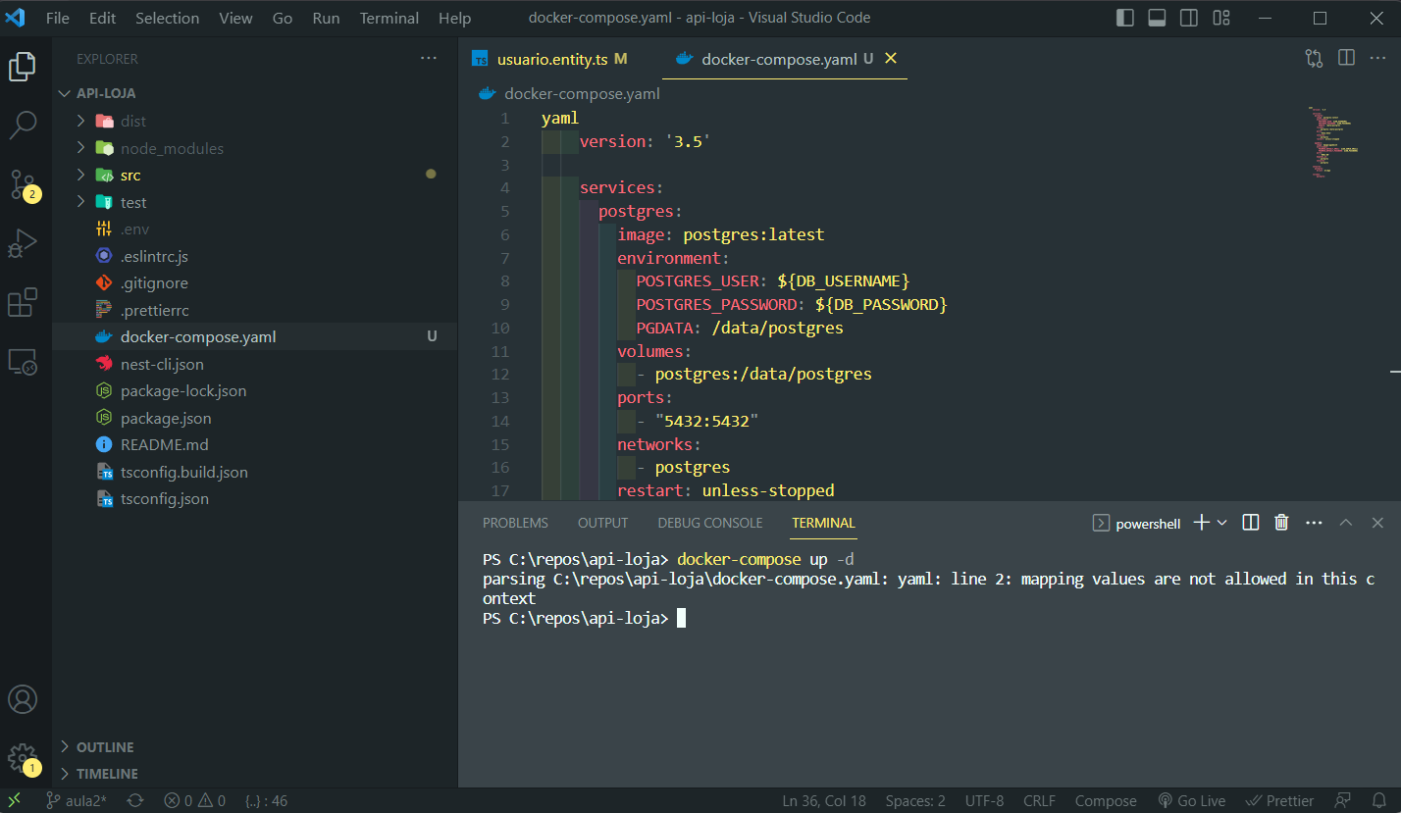Screen dimensions: 1401x813
Task: Click the feedback icon in status bar
Action: point(1343,800)
